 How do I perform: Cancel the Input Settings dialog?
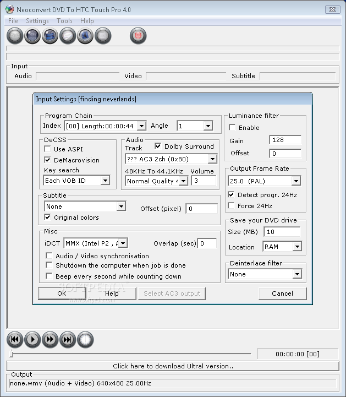pyautogui.click(x=283, y=293)
